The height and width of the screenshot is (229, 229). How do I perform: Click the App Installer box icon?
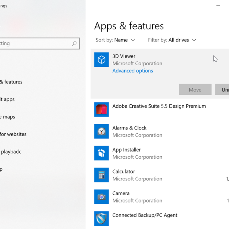pos(101,153)
